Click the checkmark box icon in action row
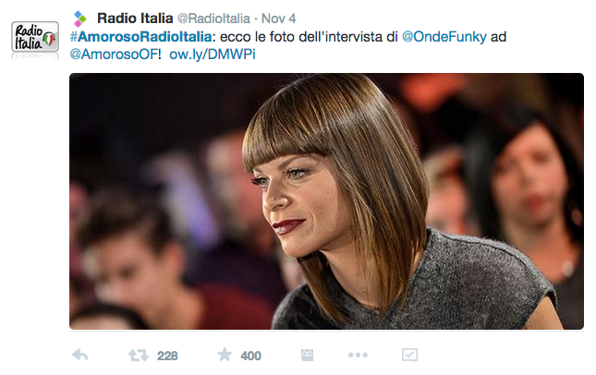Viewport: 596px width, 375px height. click(409, 355)
